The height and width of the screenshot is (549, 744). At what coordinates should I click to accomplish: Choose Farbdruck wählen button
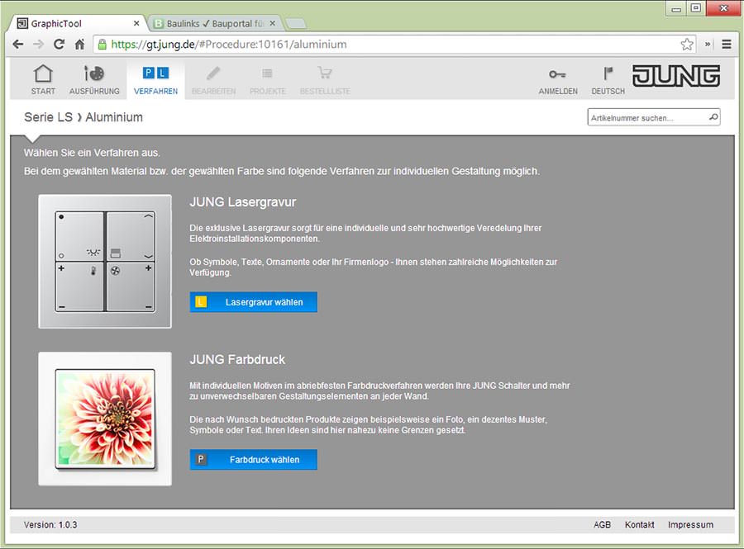[x=254, y=460]
